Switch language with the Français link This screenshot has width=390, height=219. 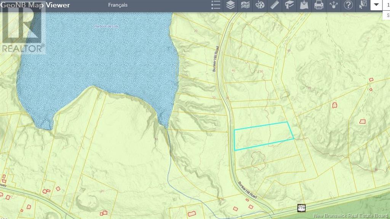pos(118,5)
